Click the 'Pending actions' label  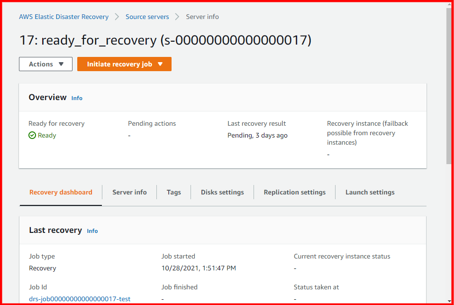click(x=152, y=123)
